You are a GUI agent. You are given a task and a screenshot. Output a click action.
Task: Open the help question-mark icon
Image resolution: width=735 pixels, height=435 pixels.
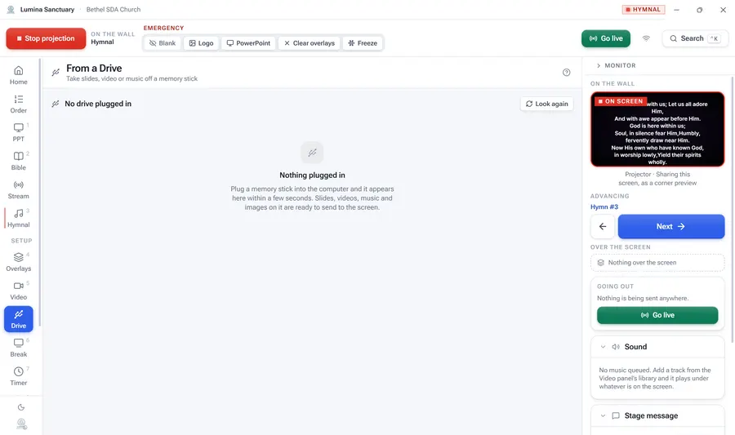(x=566, y=72)
